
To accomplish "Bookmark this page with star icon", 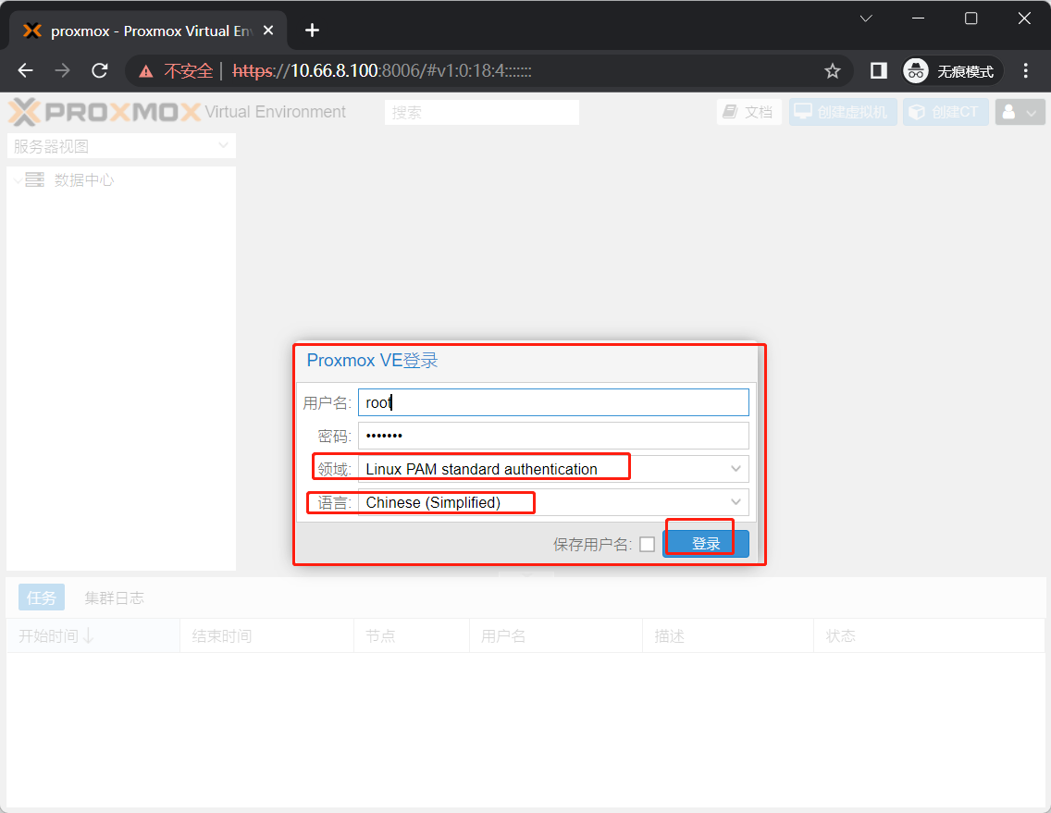I will pyautogui.click(x=832, y=71).
